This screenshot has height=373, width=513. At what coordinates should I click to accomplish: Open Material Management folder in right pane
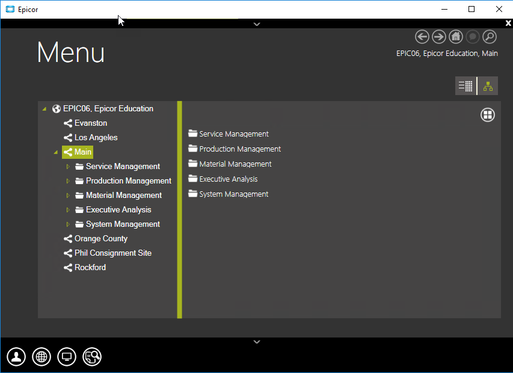click(x=230, y=164)
